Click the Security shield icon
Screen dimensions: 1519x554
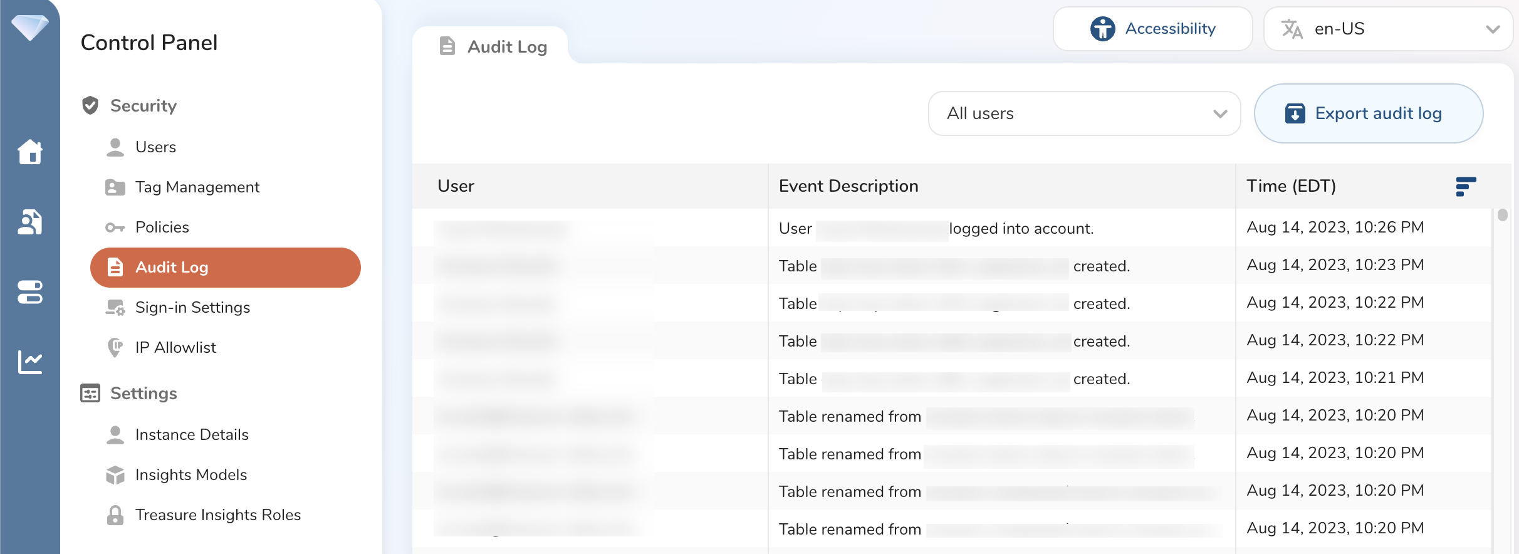[x=90, y=105]
